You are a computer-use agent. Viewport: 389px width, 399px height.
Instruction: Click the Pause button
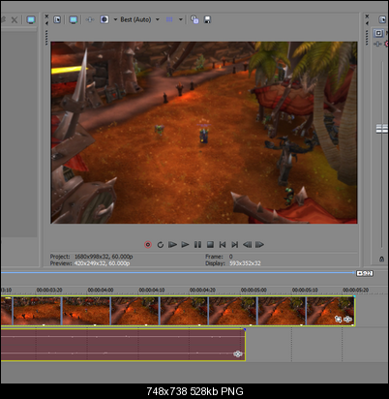pos(197,245)
